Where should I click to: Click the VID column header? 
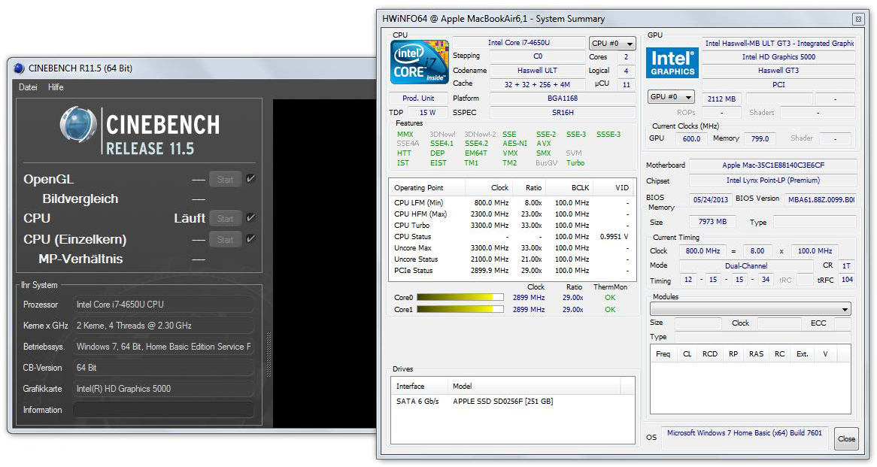pos(614,187)
